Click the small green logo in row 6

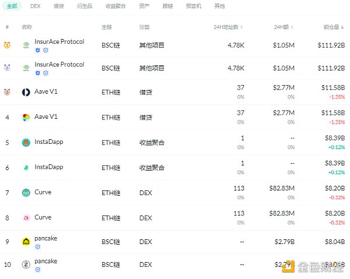pyautogui.click(x=26, y=168)
